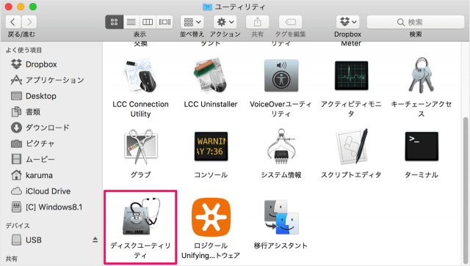Switch to icon view mode

pyautogui.click(x=115, y=22)
